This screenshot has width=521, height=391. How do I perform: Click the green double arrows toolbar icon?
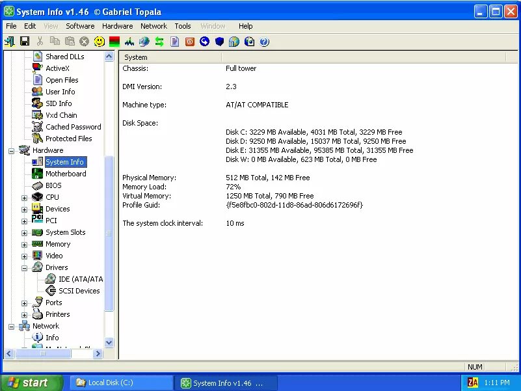pos(159,42)
